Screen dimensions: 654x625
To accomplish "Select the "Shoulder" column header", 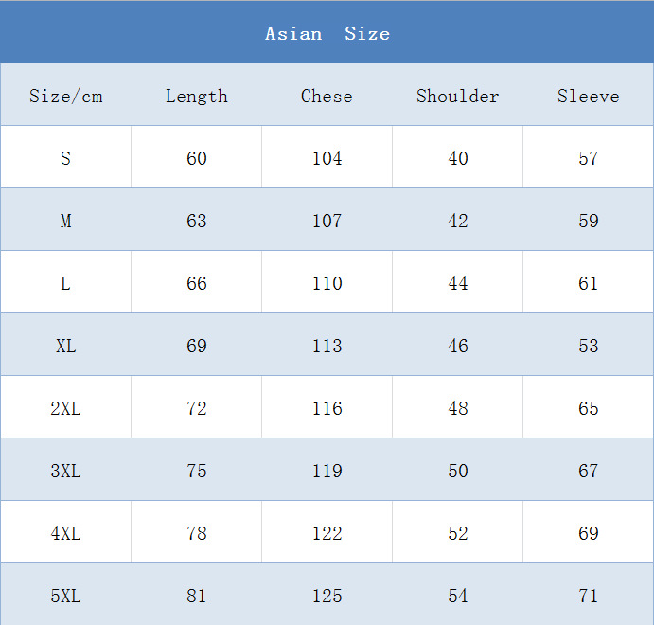I will click(457, 97).
